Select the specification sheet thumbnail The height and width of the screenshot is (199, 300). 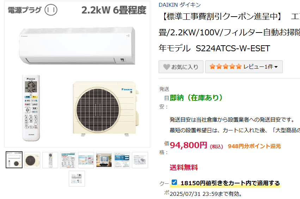click(x=68, y=160)
